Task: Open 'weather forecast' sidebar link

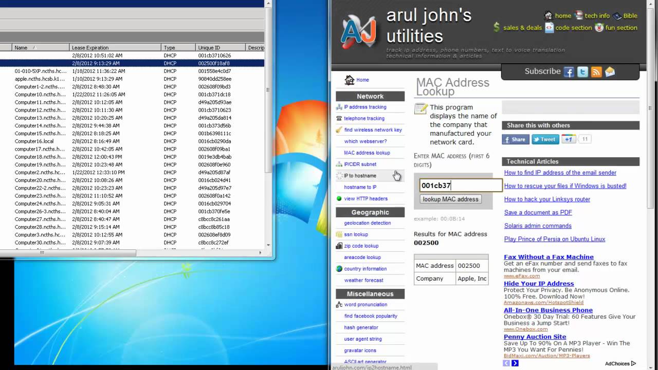Action: [364, 280]
